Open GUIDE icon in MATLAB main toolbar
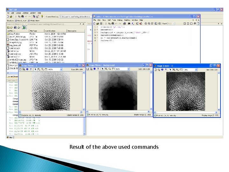 click(x=38, y=17)
